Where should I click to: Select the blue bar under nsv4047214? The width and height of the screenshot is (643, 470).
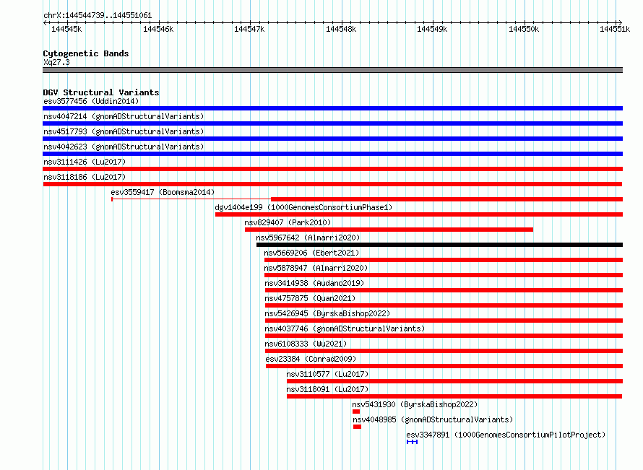coord(332,123)
